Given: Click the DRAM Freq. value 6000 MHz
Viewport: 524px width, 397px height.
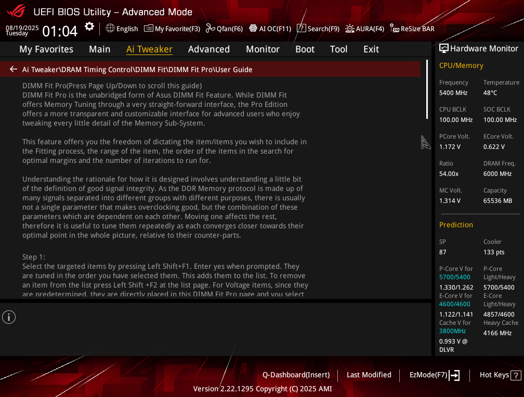Looking at the screenshot, I should pos(497,174).
